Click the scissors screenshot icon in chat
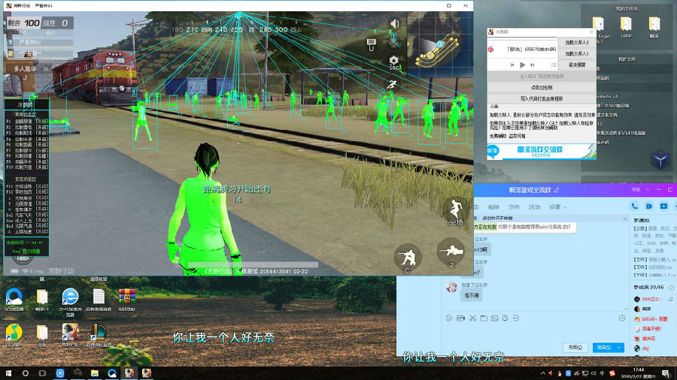Image resolution: width=677 pixels, height=380 pixels. pos(472,318)
